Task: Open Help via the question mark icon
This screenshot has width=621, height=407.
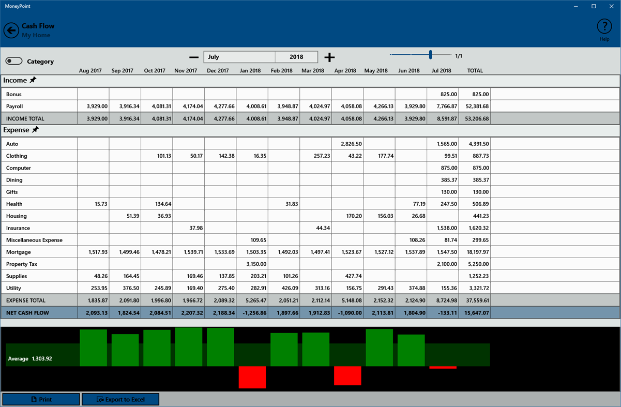Action: (x=604, y=26)
